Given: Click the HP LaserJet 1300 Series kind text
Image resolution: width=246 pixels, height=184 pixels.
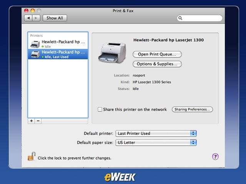Looking at the screenshot, I should 152,82.
